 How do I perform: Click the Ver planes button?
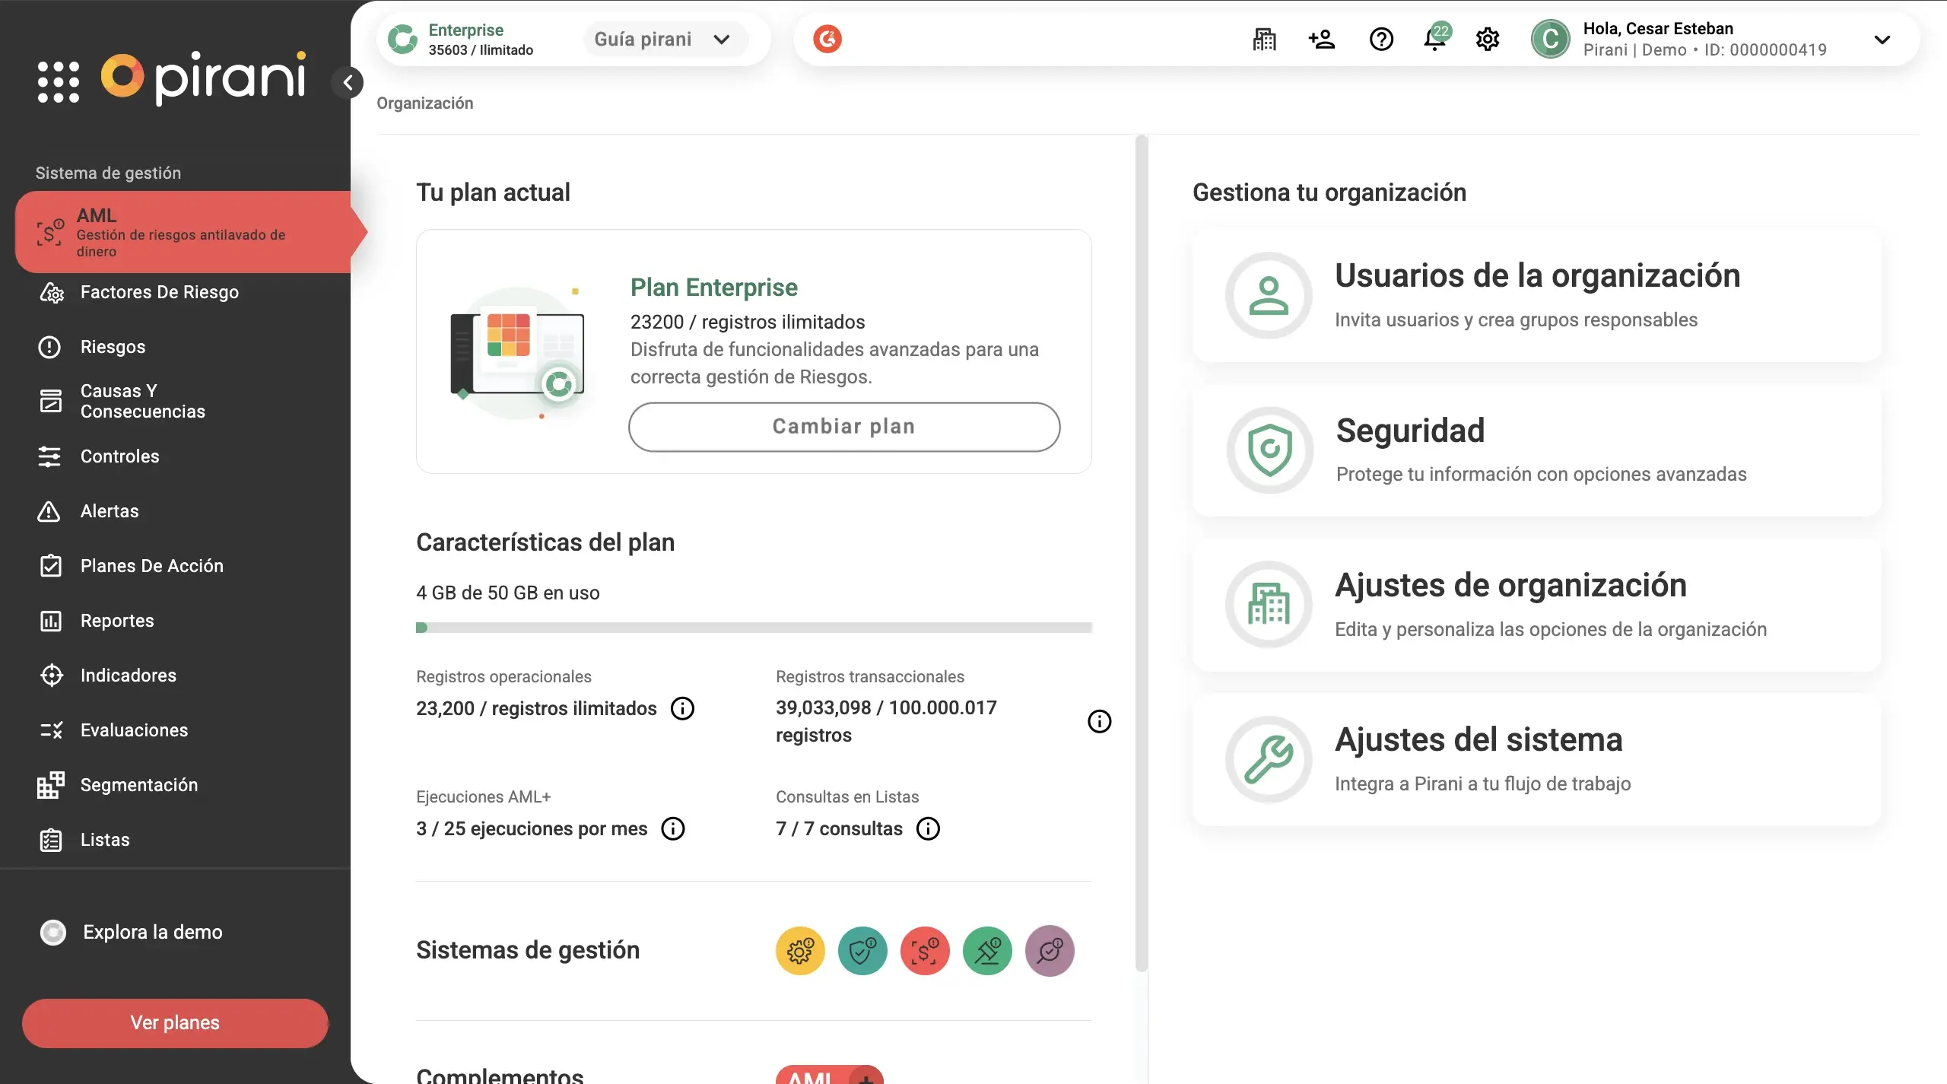click(x=175, y=1023)
